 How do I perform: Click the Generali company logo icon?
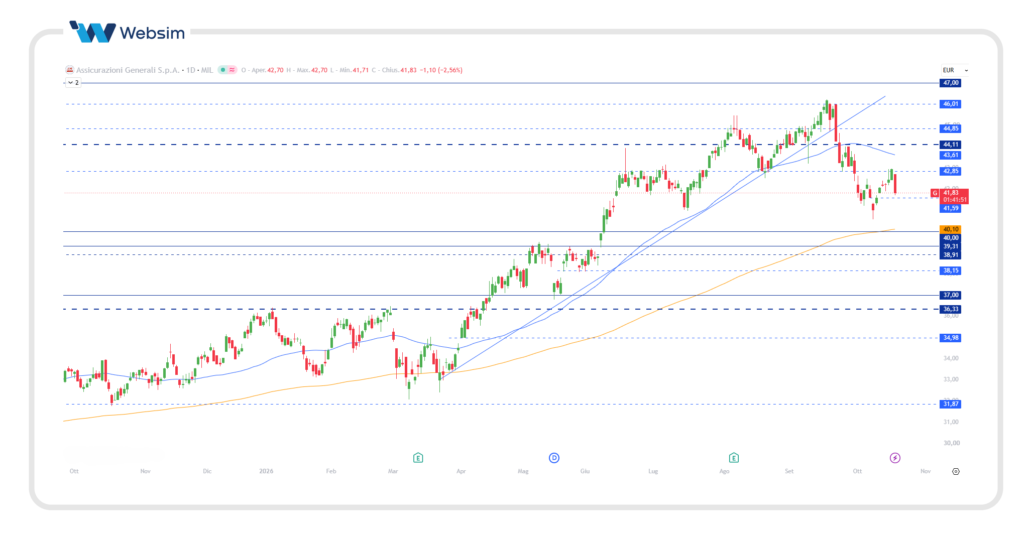(70, 70)
